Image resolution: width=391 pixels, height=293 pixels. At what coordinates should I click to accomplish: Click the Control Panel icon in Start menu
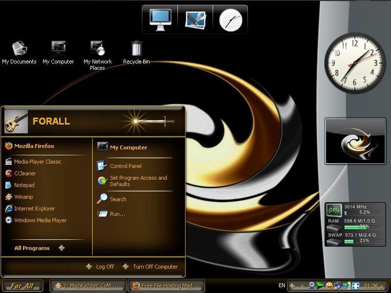(102, 166)
